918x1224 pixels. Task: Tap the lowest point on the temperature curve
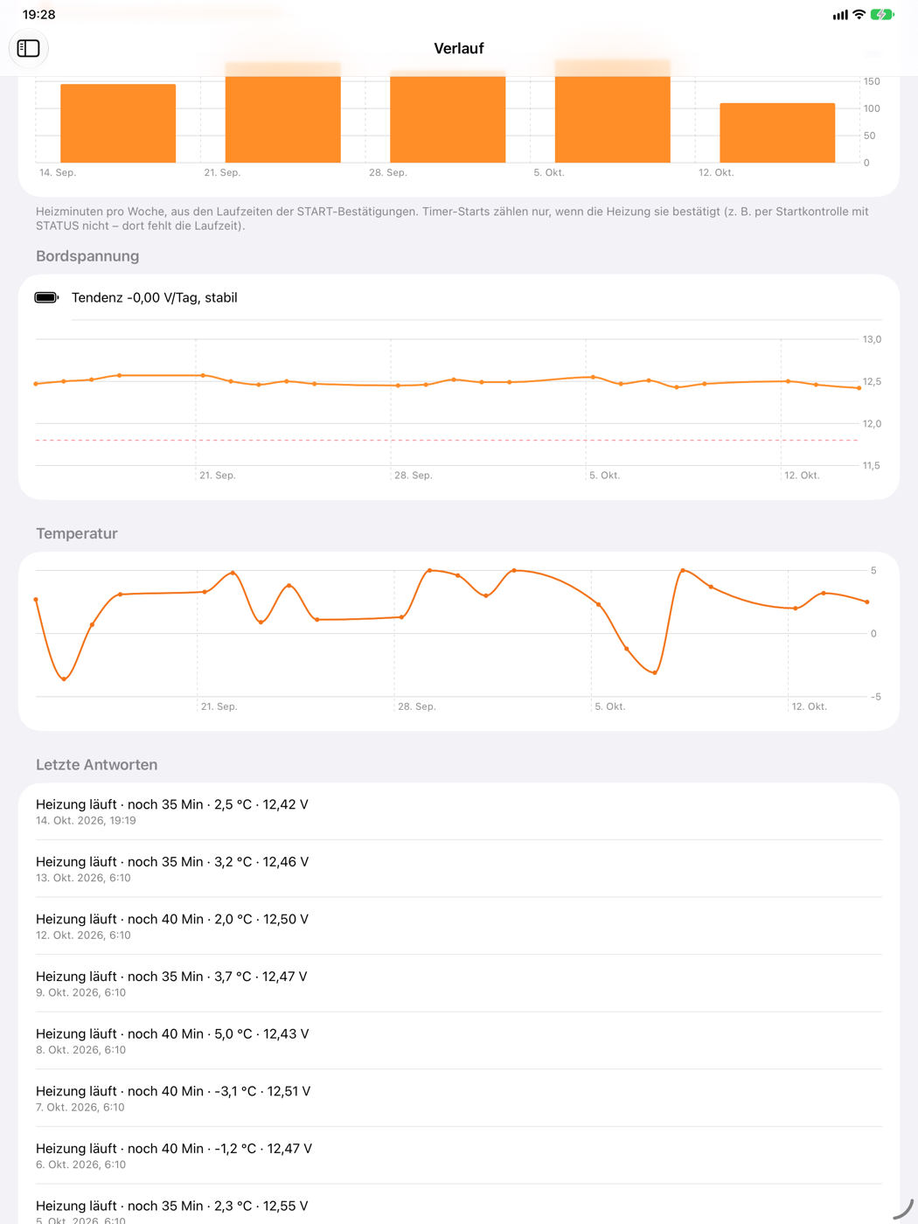(64, 679)
